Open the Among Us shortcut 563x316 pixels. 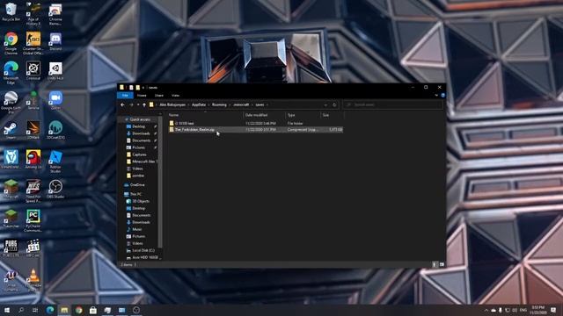click(x=33, y=159)
